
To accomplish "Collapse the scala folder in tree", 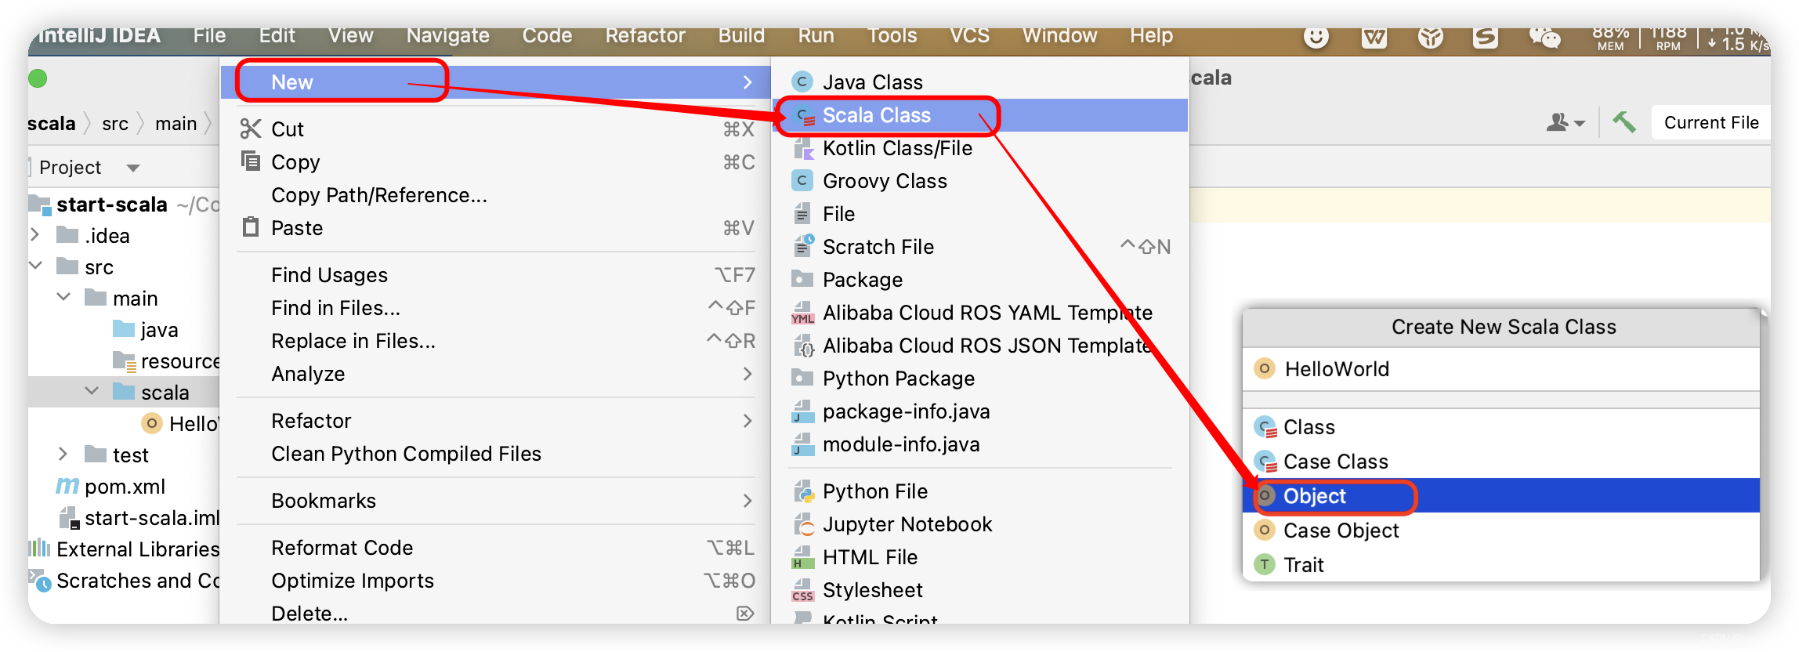I will (x=92, y=392).
